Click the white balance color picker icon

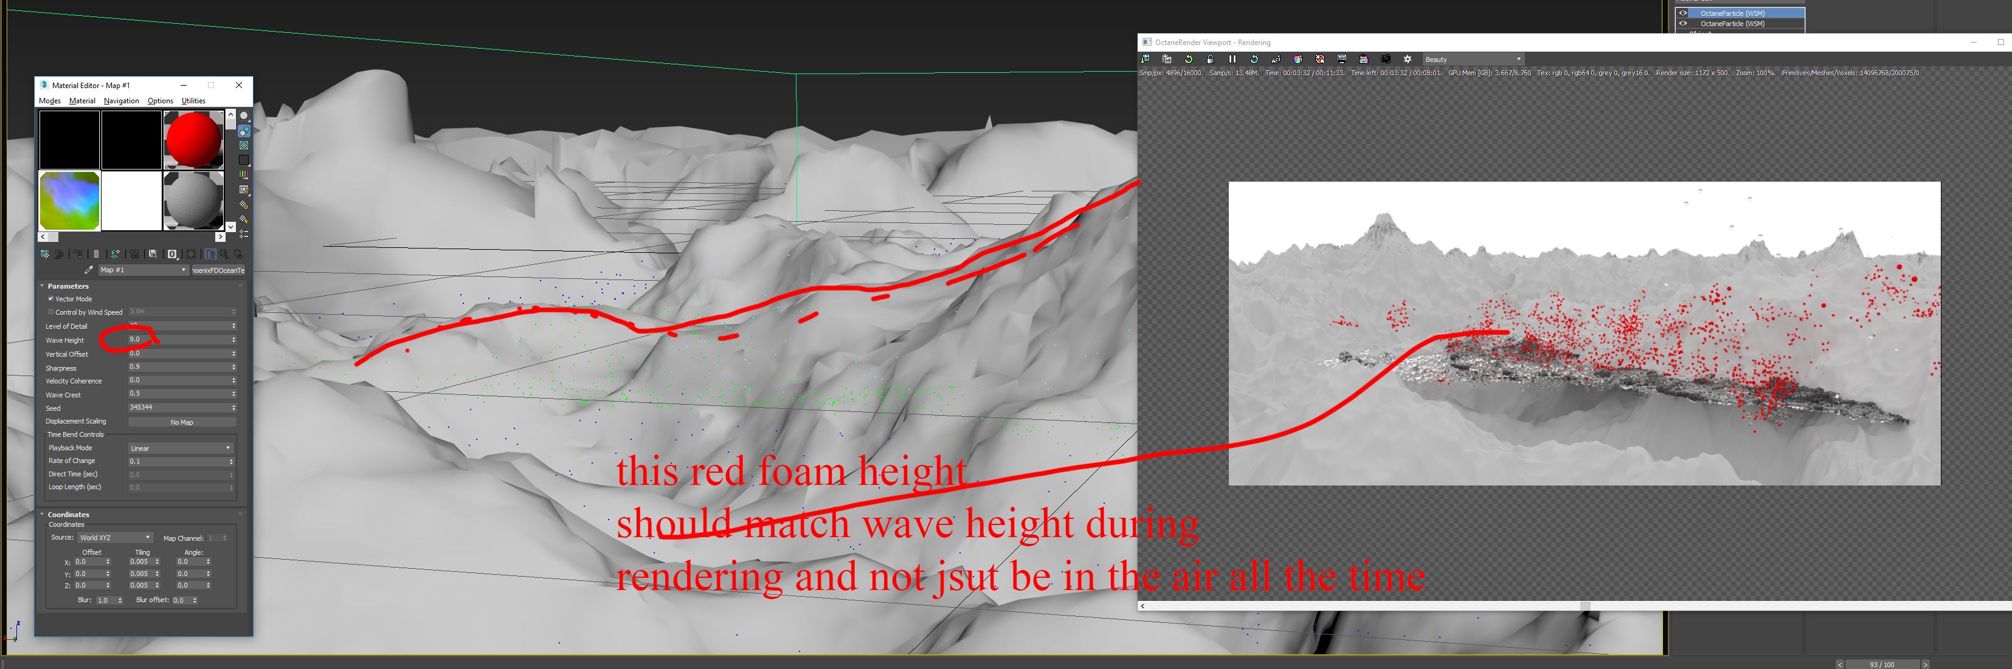click(1298, 60)
